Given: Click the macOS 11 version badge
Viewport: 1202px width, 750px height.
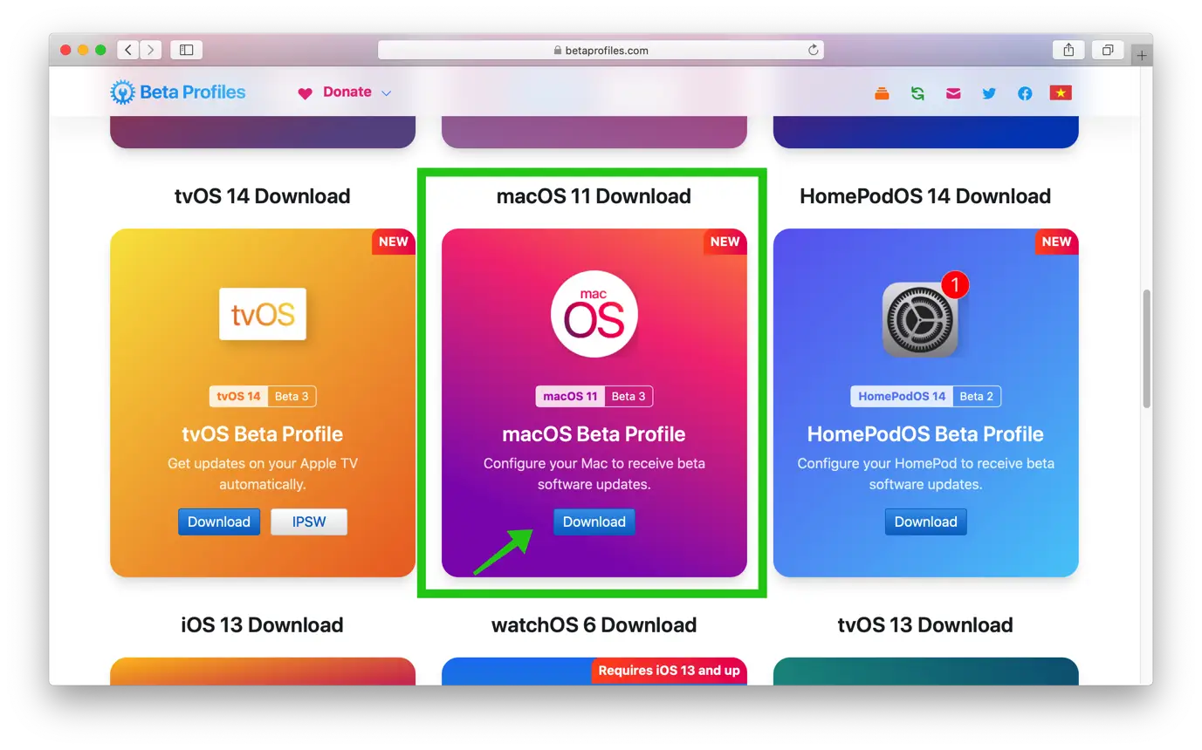Looking at the screenshot, I should tap(570, 396).
